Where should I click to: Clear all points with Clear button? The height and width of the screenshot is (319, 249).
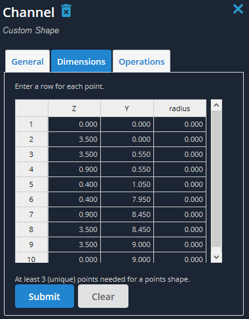tap(103, 296)
